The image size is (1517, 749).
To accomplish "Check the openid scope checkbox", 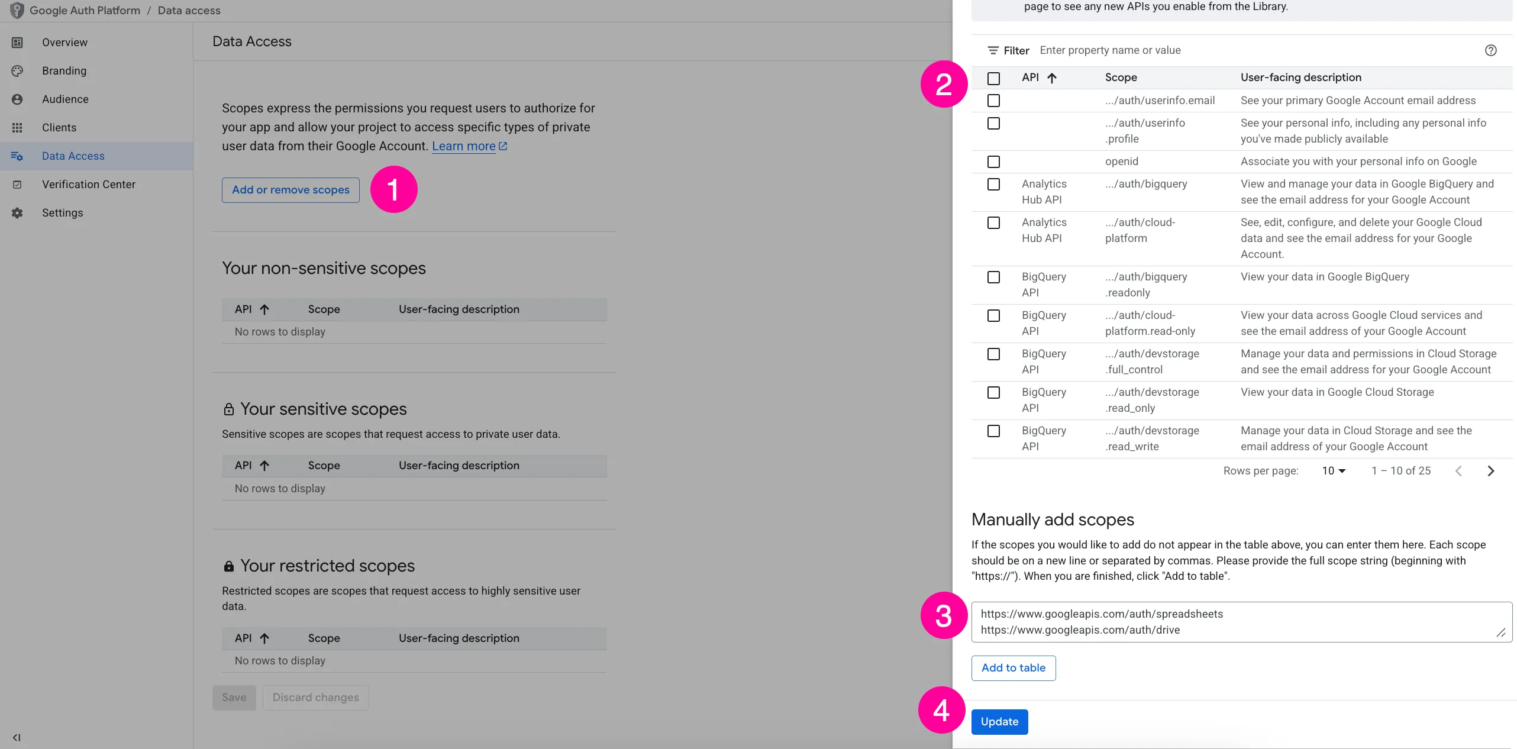I will pos(994,162).
